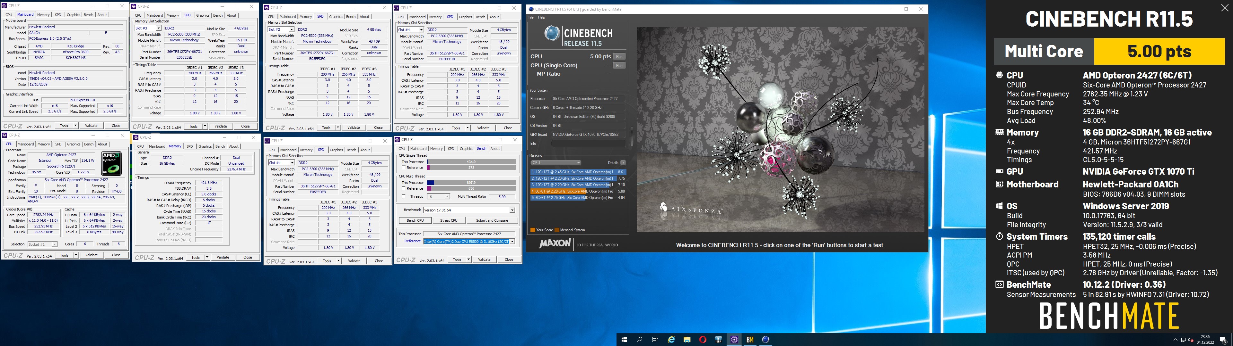Open the Socket #1 selection dropdown
This screenshot has width=1233, height=346.
(42, 244)
